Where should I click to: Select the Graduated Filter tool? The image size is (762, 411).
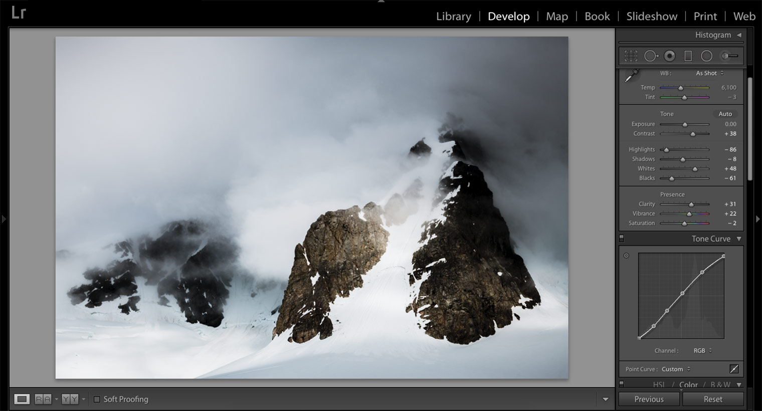click(687, 55)
